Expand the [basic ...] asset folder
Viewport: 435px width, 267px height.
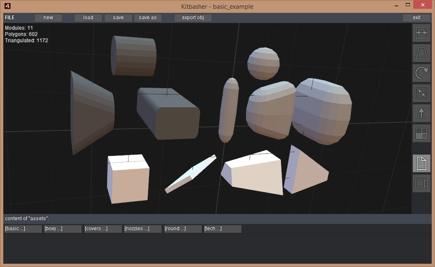click(23, 229)
